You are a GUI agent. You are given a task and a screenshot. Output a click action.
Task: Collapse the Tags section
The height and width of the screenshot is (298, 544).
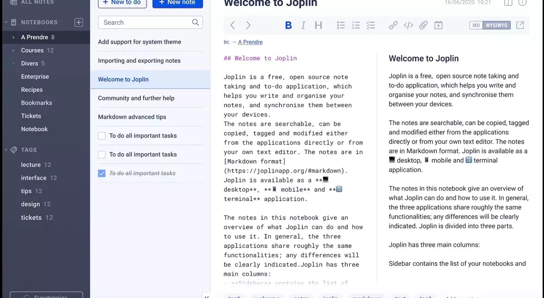(x=6, y=150)
